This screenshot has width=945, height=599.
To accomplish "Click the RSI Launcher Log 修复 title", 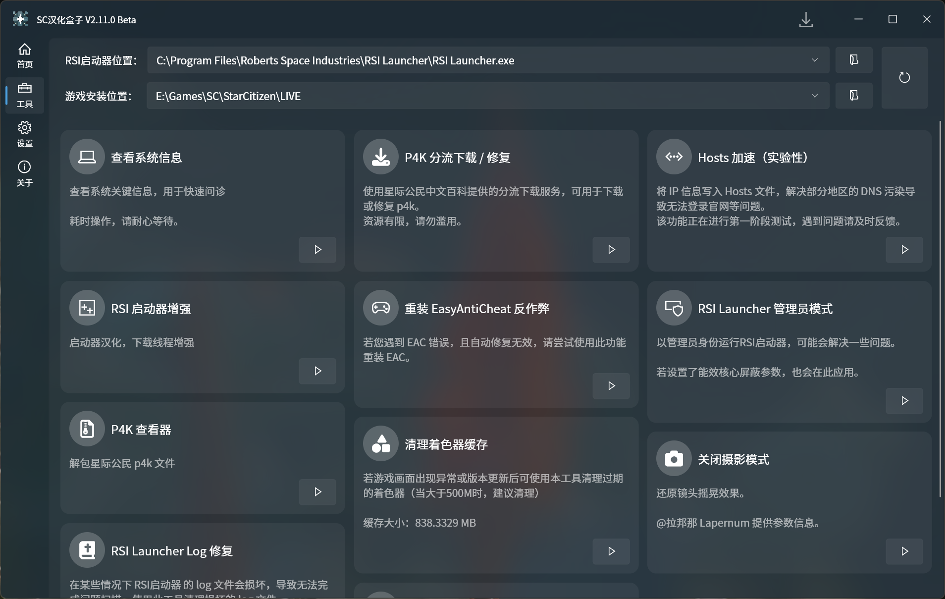I will 172,551.
